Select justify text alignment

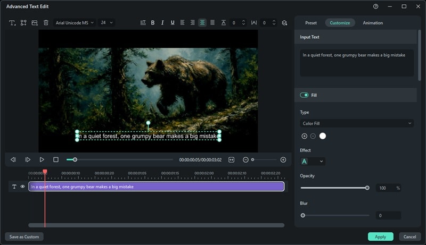pyautogui.click(x=212, y=23)
